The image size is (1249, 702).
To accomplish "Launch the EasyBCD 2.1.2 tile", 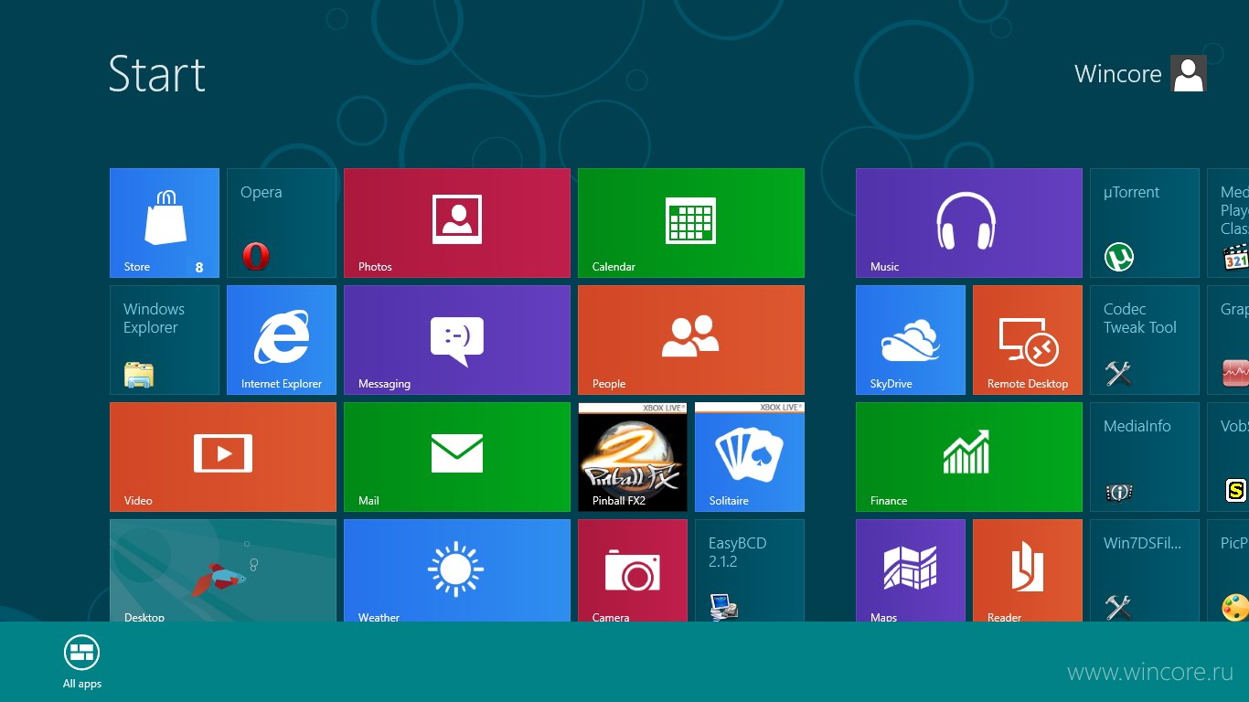I will pyautogui.click(x=750, y=570).
